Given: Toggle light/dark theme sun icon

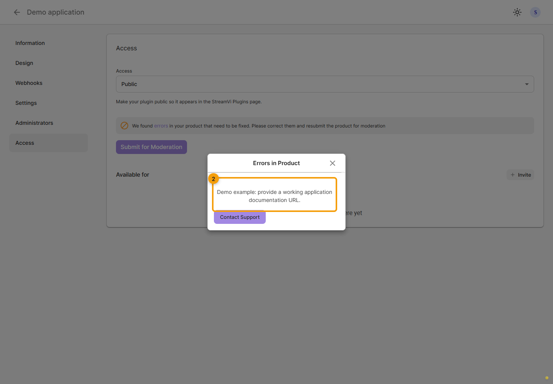Looking at the screenshot, I should (x=517, y=12).
